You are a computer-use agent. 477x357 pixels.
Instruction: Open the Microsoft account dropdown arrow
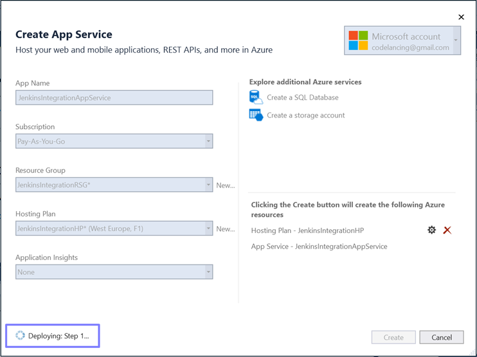456,40
